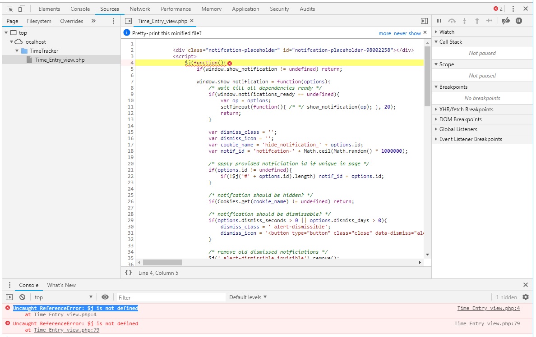Viewport: 536px width, 337px height.
Task: Click the error count indicator showing 2
Action: [x=498, y=9]
